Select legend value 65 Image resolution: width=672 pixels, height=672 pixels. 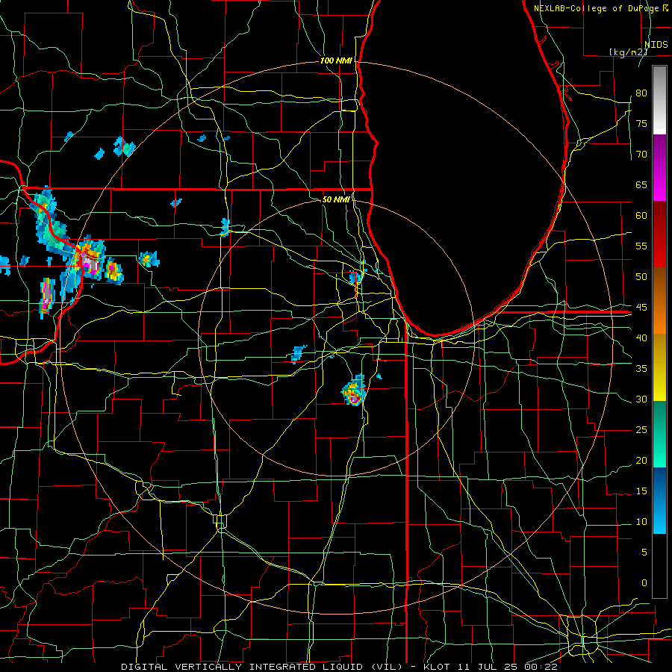tap(641, 184)
